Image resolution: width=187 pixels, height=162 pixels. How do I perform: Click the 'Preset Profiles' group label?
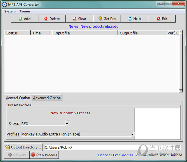click(19, 105)
